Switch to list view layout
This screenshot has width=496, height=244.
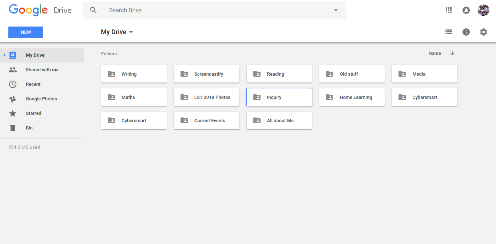(449, 32)
